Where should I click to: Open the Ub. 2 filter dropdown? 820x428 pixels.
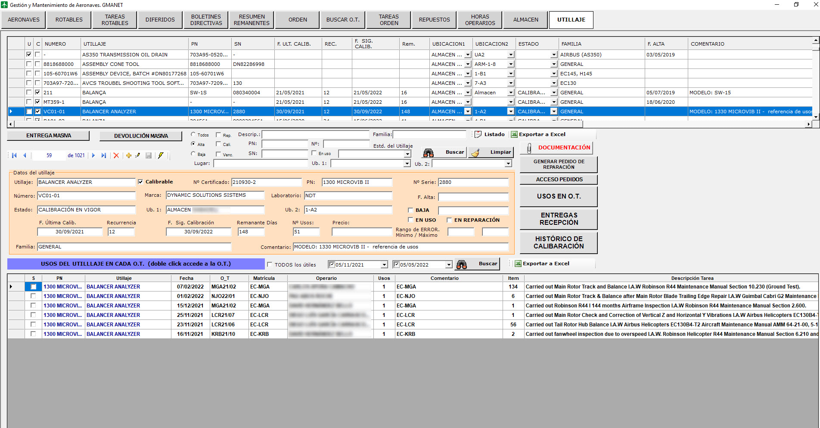coord(508,164)
